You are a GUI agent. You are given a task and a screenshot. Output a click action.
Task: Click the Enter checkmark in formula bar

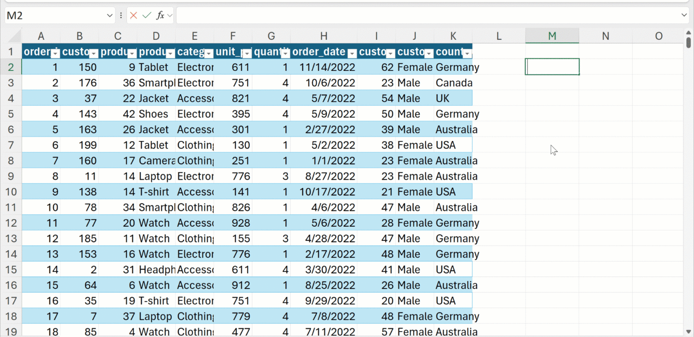pos(146,16)
